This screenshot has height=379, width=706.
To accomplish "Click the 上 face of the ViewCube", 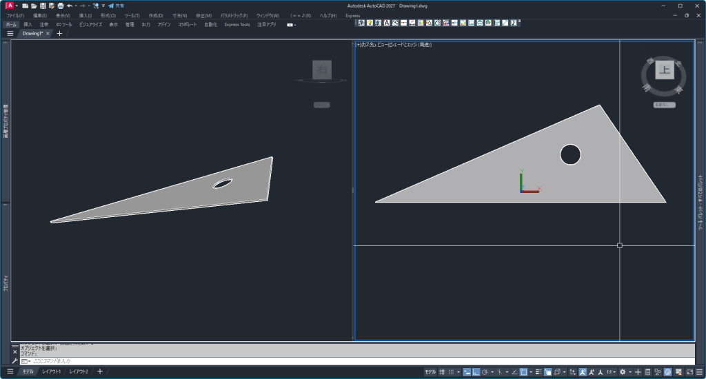I will click(x=665, y=70).
